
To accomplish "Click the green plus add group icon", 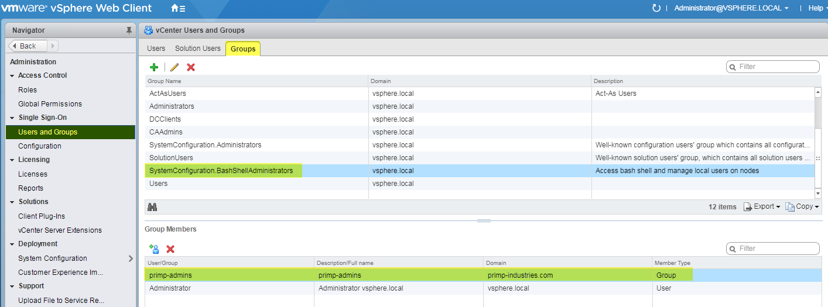I will pyautogui.click(x=154, y=67).
